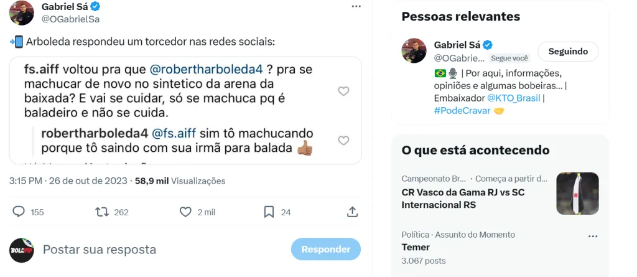
Task: Retweet Gabriel Sá's post
Action: pyautogui.click(x=102, y=212)
